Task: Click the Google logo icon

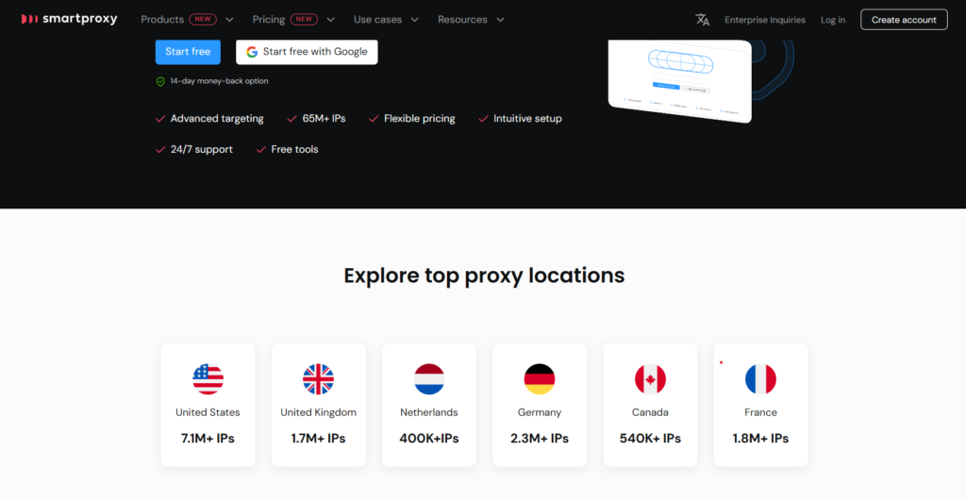Action: [x=252, y=52]
